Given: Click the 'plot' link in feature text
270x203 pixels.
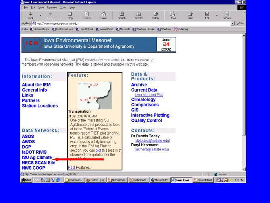Looking at the screenshot, I should [x=98, y=150].
